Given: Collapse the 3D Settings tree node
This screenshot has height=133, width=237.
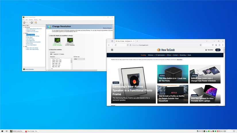Looking at the screenshot, I should (24, 27).
